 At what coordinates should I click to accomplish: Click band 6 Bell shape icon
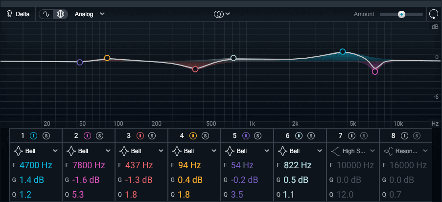coord(283,151)
